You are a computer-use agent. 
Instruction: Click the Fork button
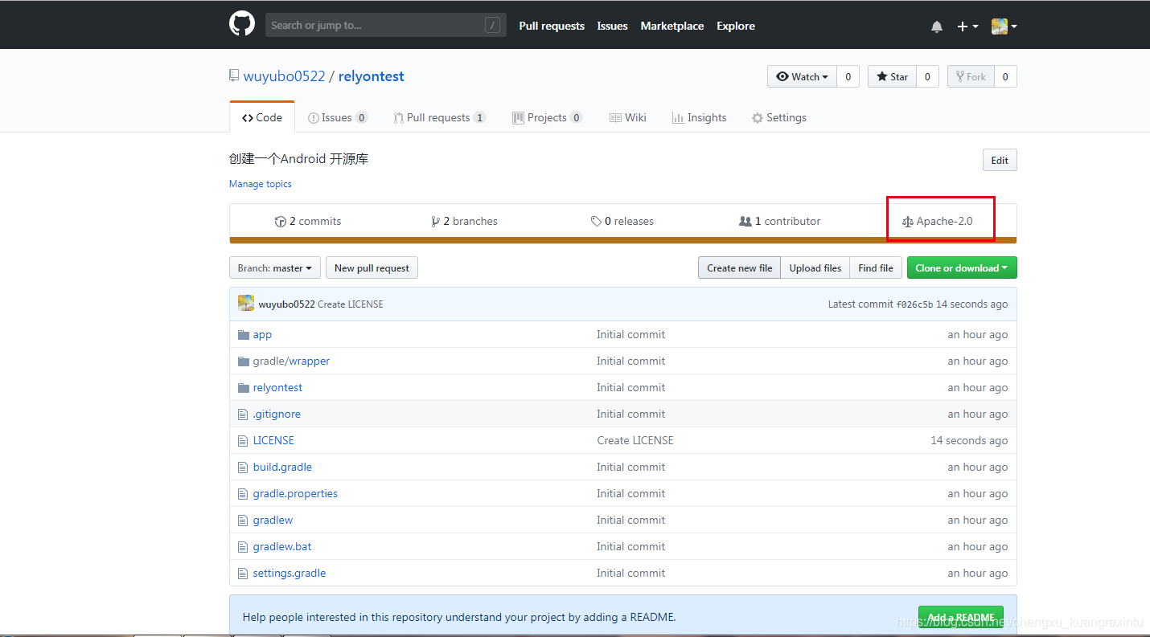click(971, 76)
